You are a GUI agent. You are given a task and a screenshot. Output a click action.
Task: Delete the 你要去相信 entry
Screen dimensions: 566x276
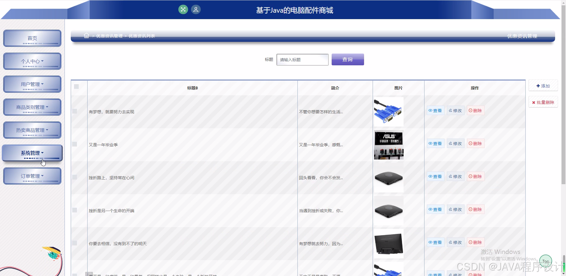point(475,242)
